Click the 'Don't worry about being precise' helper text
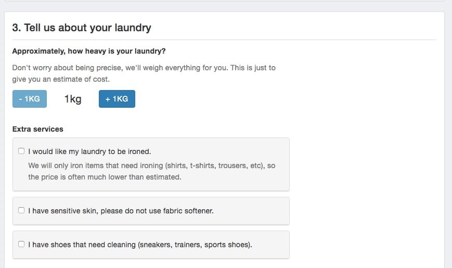This screenshot has height=268, width=452. (144, 68)
